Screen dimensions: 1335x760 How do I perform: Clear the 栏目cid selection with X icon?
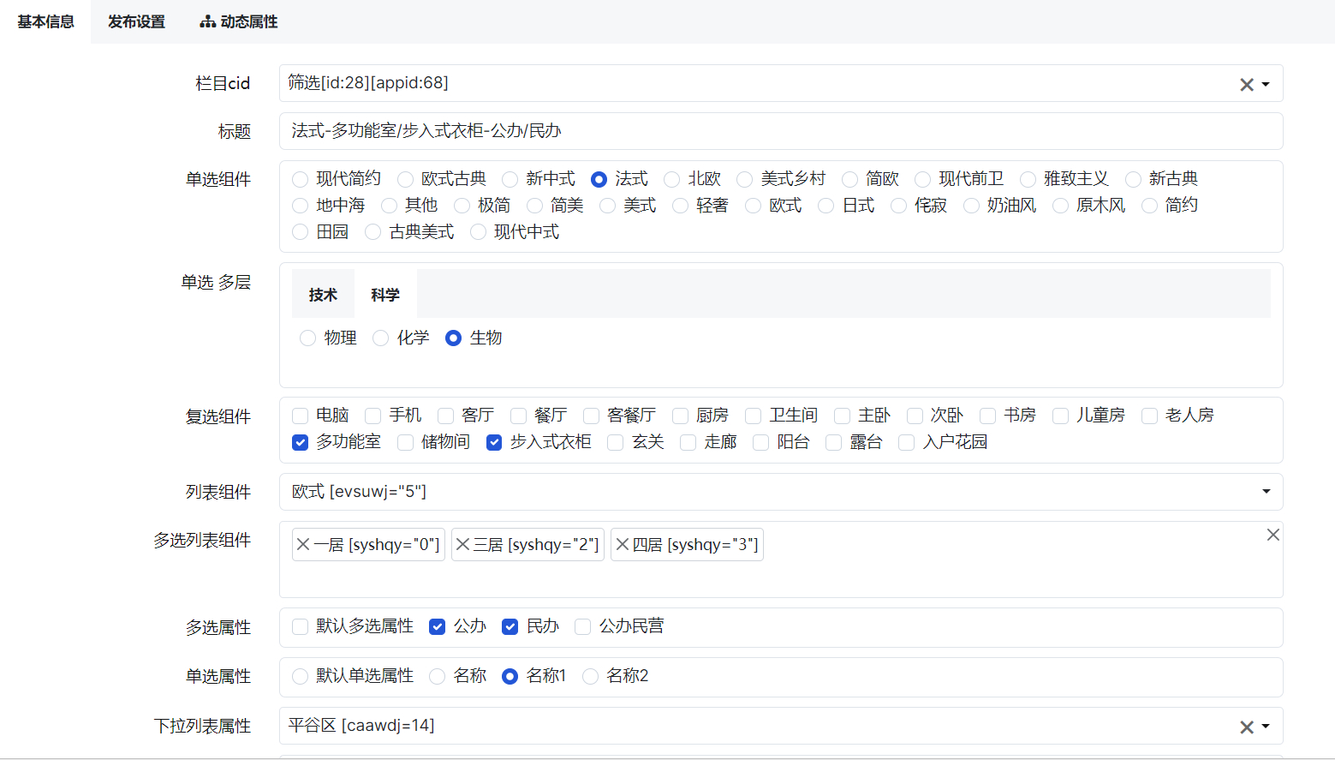point(1246,84)
